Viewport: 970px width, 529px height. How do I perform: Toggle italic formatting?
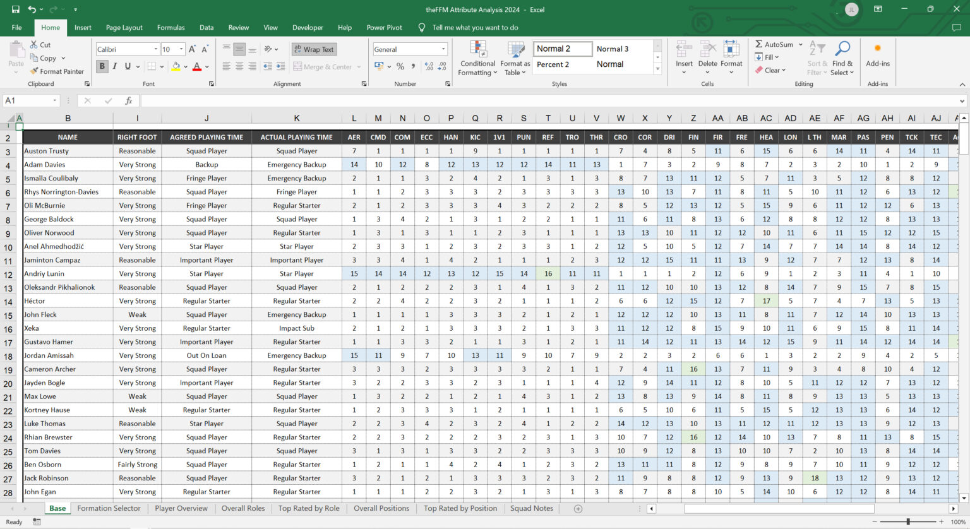click(x=115, y=66)
